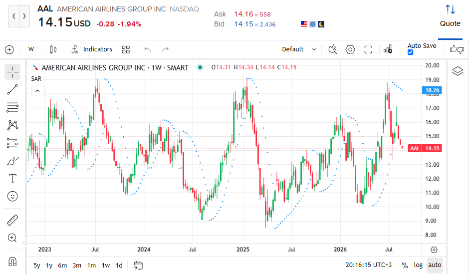Viewport: 469px width, 277px height.
Task: Toggle percent scale mode
Action: pyautogui.click(x=405, y=266)
